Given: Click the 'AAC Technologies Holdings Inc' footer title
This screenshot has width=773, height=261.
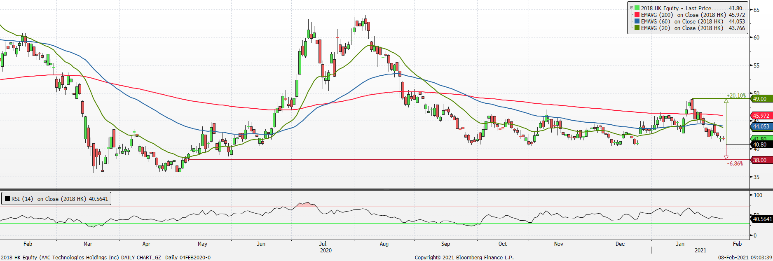Looking at the screenshot, I should pyautogui.click(x=79, y=257).
